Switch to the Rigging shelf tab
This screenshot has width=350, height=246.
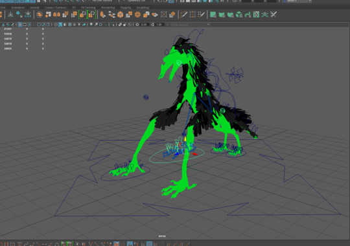[126, 8]
